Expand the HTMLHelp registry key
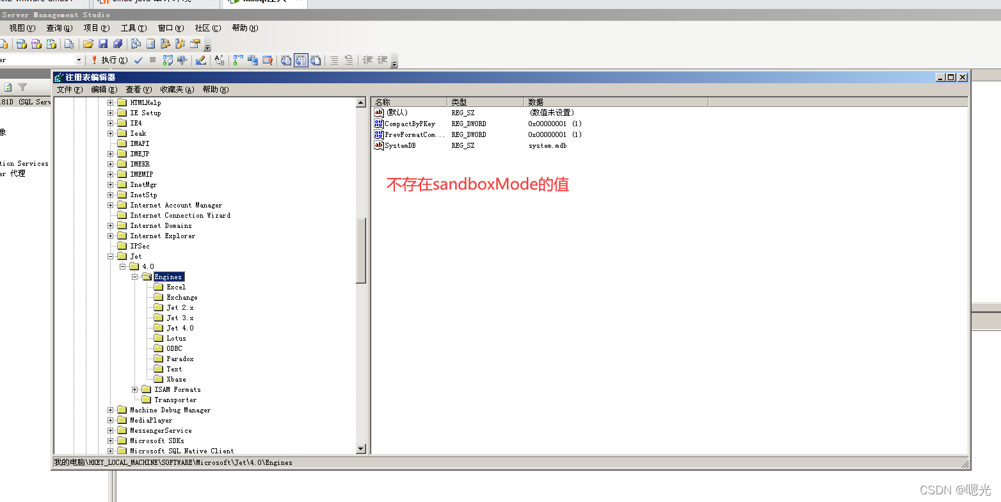 pos(111,102)
